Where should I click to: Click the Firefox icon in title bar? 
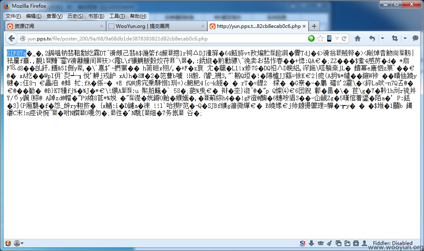pos(6,6)
